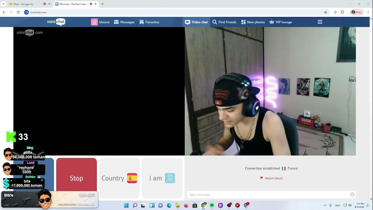Stop the current video chat

pyautogui.click(x=76, y=178)
